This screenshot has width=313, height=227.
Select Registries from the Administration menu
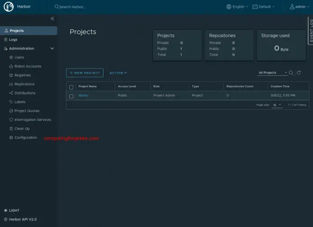click(22, 75)
